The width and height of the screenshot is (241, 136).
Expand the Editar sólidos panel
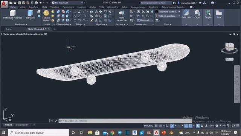[x=64, y=25]
